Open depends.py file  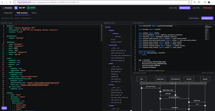115,77
